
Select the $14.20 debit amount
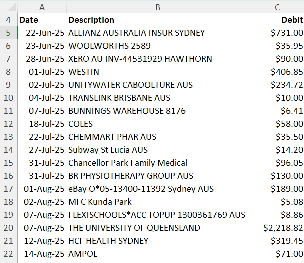coord(276,150)
